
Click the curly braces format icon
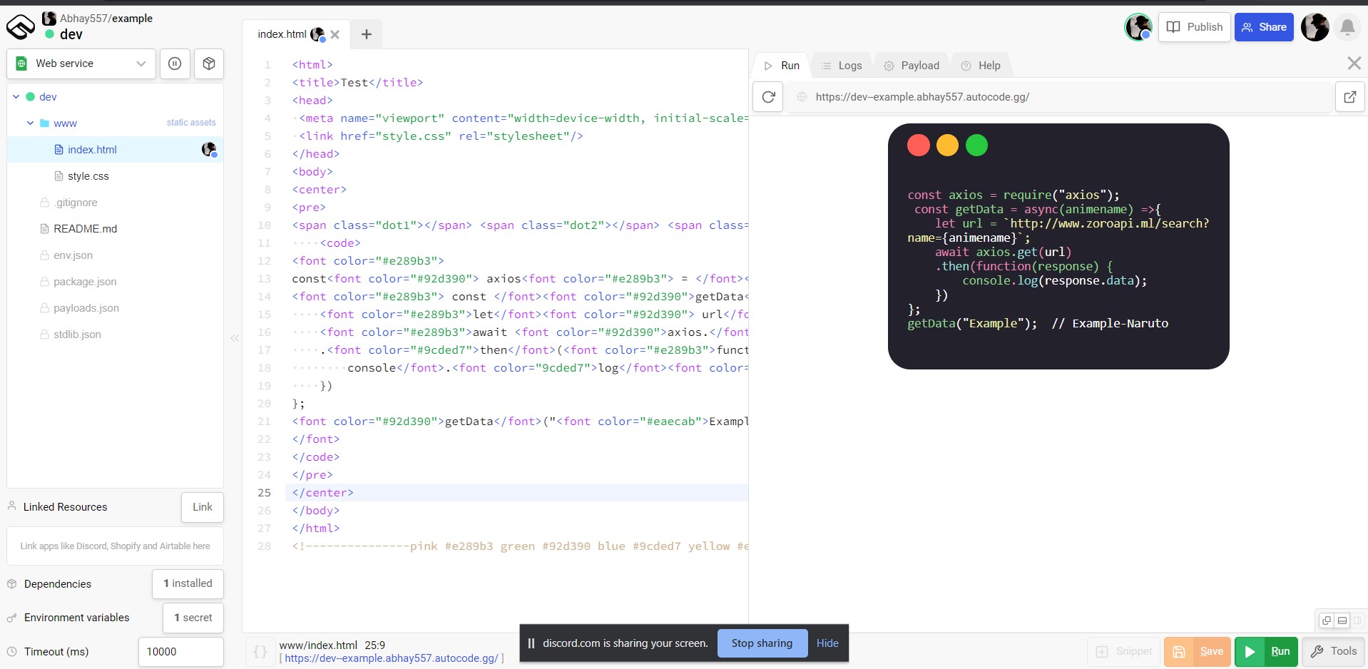(261, 652)
